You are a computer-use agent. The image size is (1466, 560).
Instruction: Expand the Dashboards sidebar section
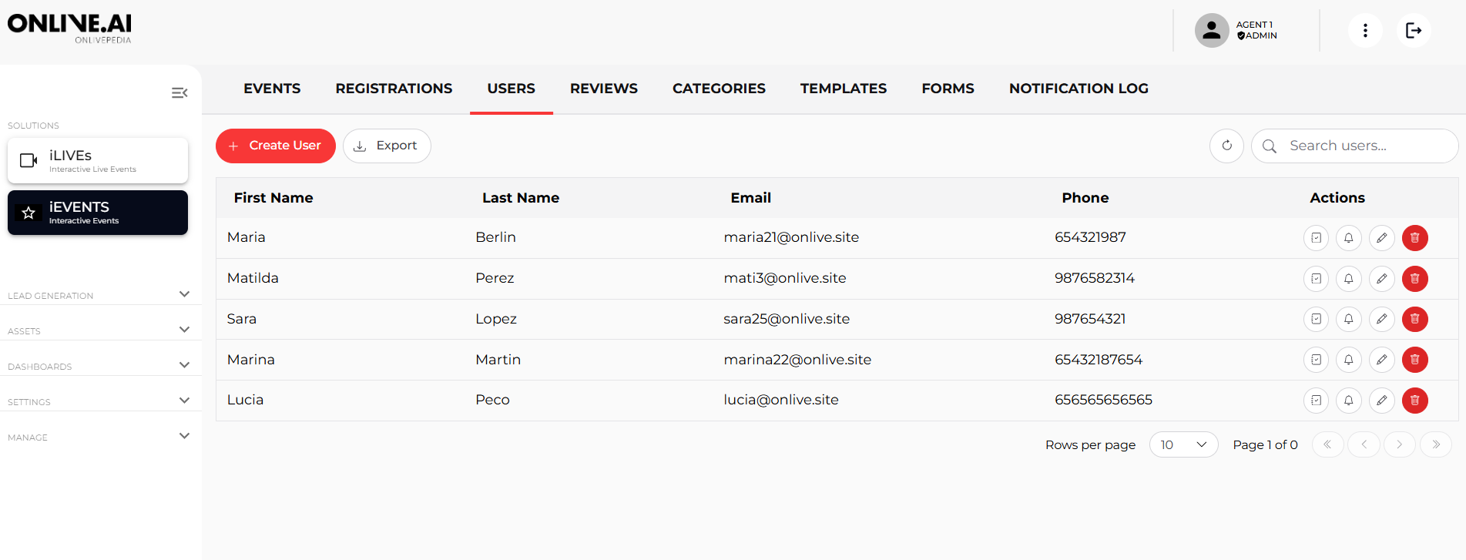coord(184,365)
